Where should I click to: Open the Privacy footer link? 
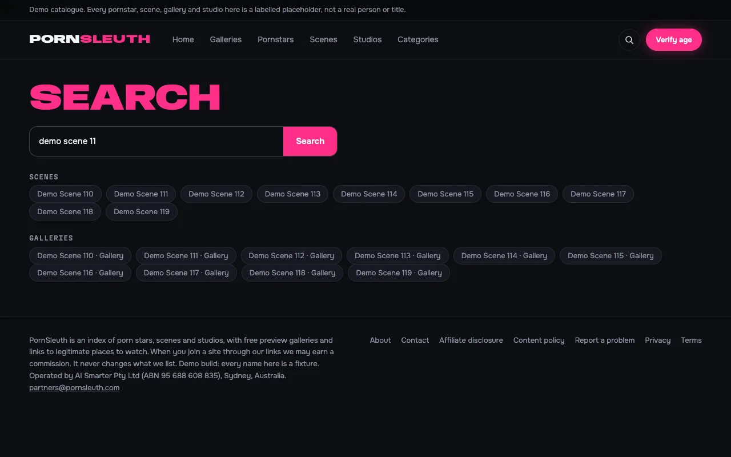(658, 340)
